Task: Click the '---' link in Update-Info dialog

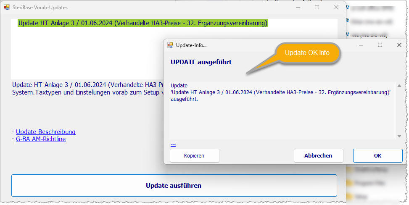Action: (x=173, y=144)
